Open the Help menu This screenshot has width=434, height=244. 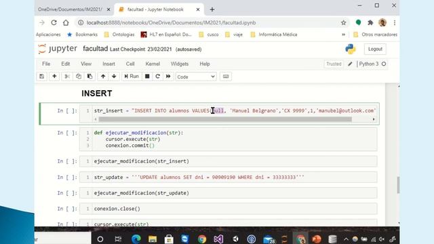point(205,64)
